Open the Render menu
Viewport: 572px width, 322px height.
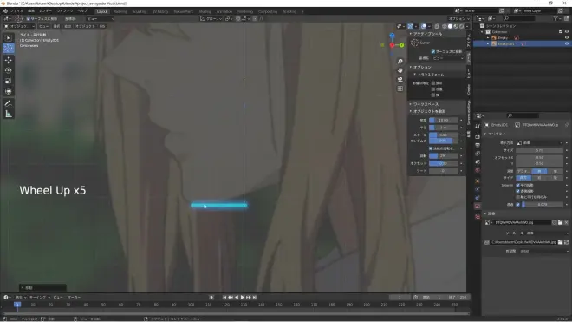coord(45,11)
